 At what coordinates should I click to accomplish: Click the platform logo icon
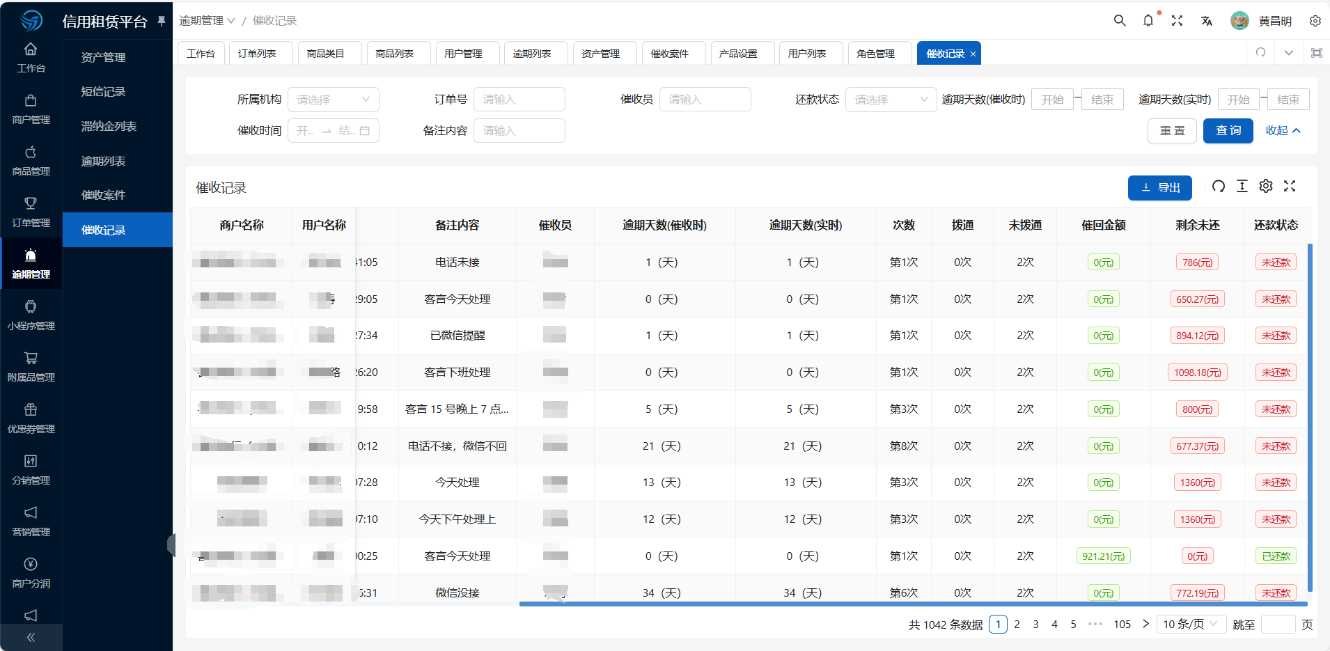coord(31,21)
